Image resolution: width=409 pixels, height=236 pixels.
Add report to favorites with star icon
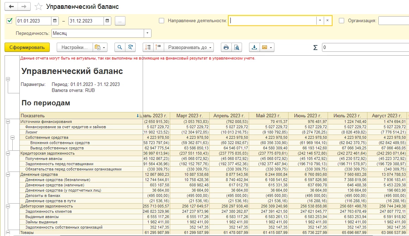[x=39, y=7]
